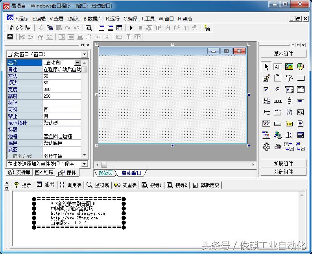Open the event handler subroutine dropdown
This screenshot has width=312, height=254.
point(84,164)
